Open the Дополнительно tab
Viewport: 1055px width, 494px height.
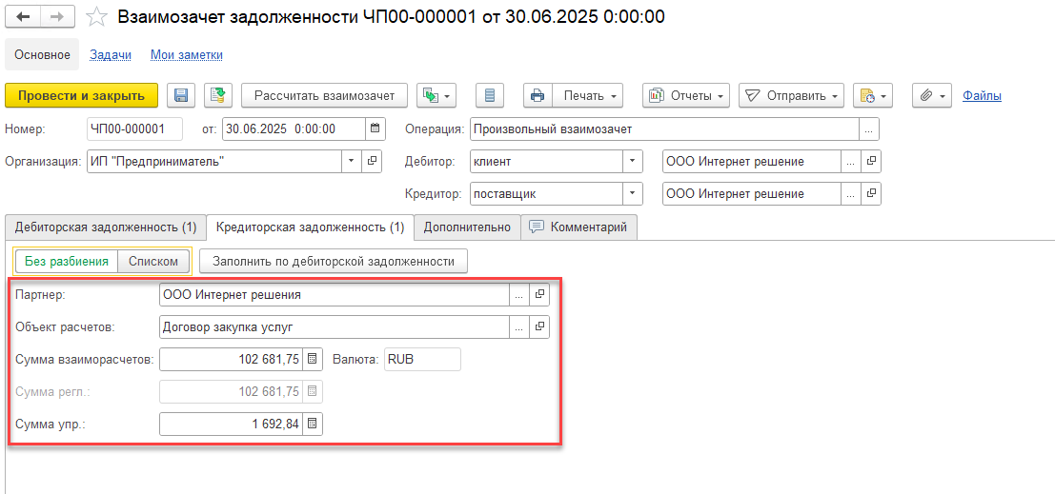tap(467, 227)
